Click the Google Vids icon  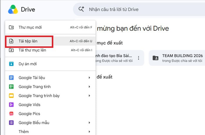(11, 105)
